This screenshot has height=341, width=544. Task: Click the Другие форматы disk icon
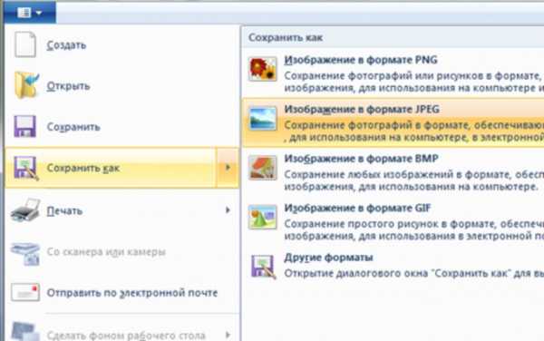click(x=263, y=267)
